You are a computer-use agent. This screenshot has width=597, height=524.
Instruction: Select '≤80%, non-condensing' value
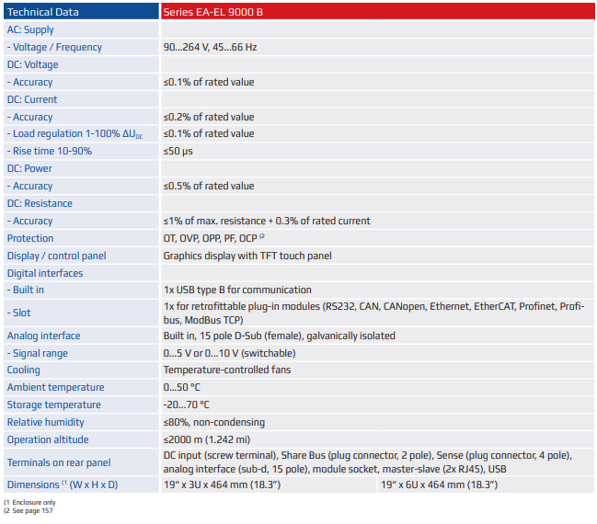click(x=214, y=422)
